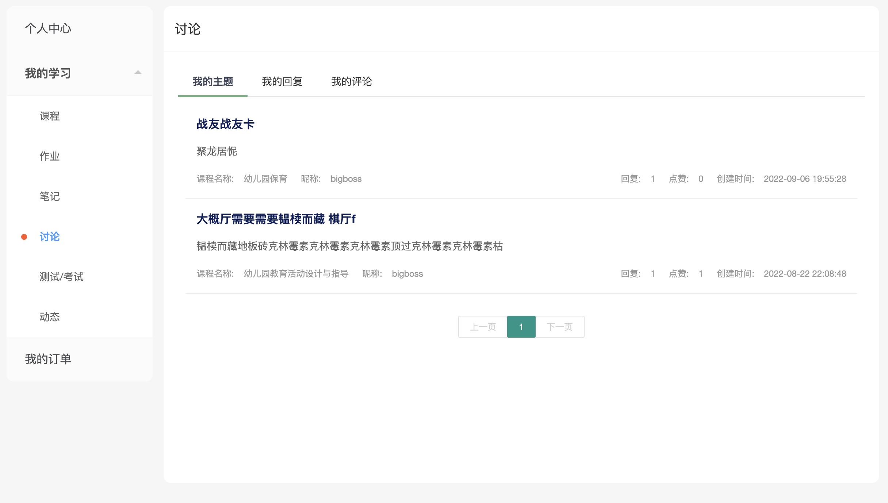This screenshot has width=888, height=503.
Task: Switch to the 我的回复 tab
Action: pos(282,81)
